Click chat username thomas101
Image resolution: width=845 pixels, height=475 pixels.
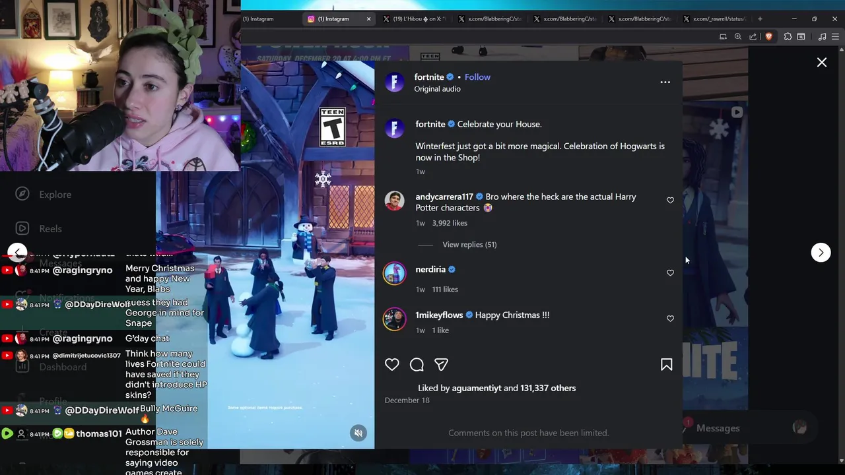[x=99, y=434]
